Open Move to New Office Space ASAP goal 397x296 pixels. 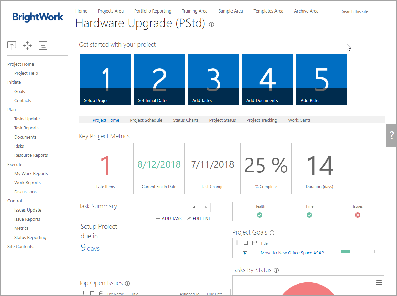(x=292, y=253)
